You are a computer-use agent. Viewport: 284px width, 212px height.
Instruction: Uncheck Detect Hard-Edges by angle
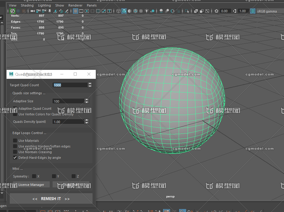point(15,158)
